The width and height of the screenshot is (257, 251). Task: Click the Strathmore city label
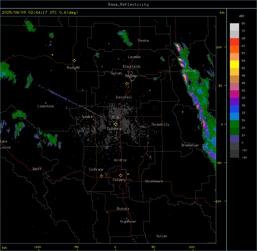pyautogui.click(x=154, y=181)
